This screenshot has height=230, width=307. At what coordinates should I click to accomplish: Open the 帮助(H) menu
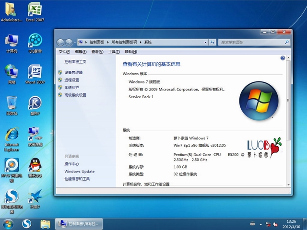pyautogui.click(x=131, y=52)
